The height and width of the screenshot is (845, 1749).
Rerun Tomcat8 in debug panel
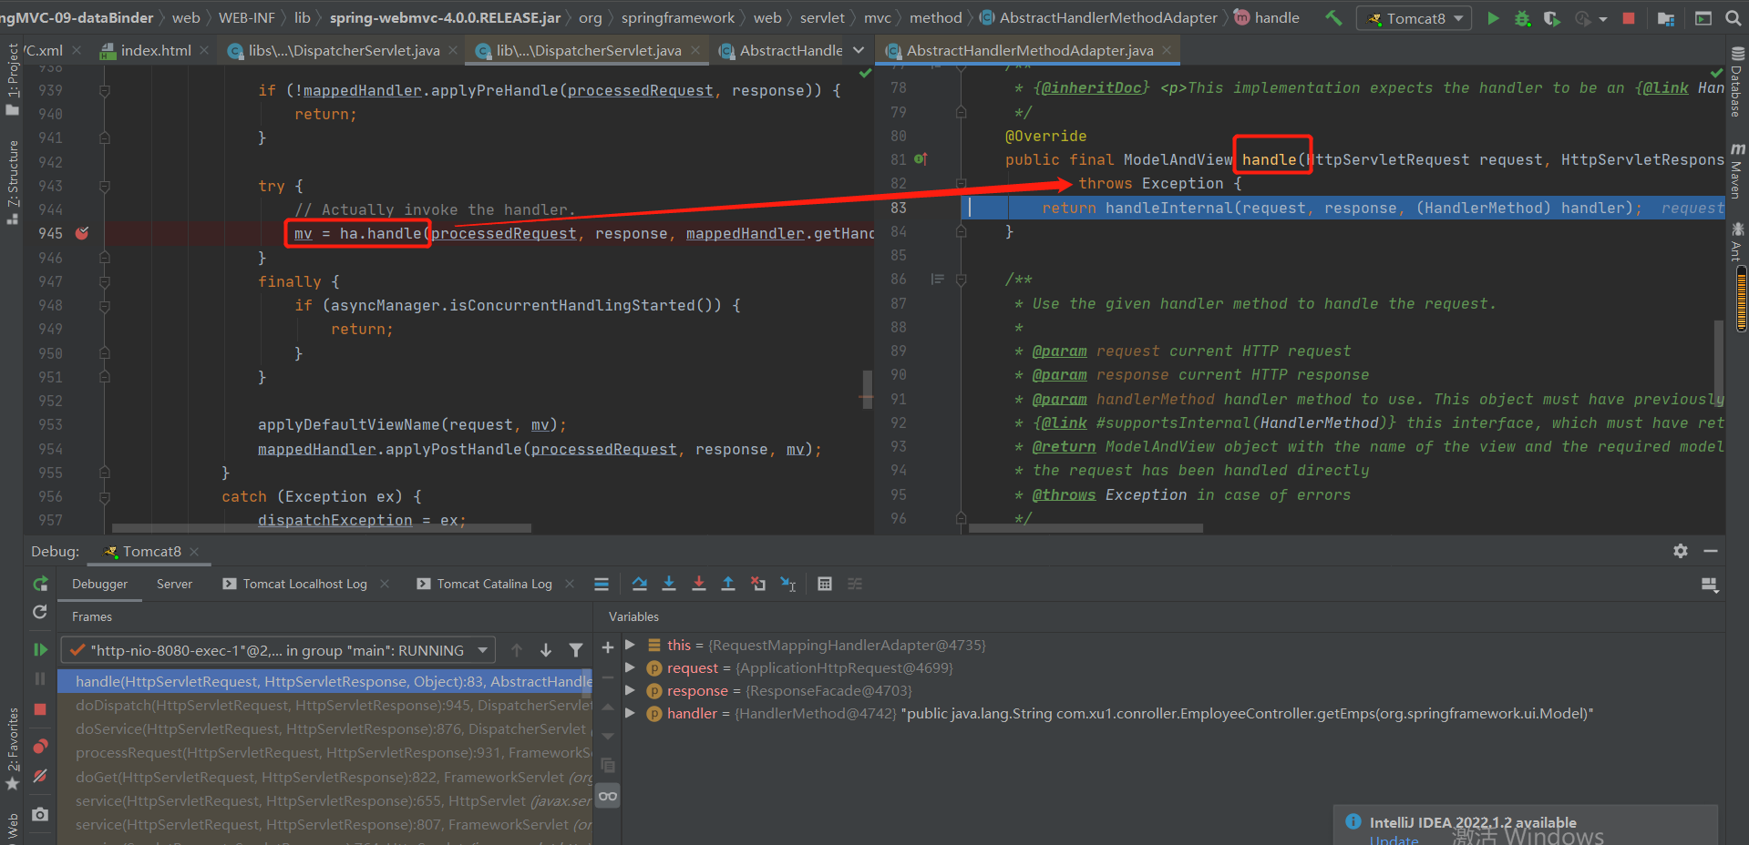click(x=40, y=584)
